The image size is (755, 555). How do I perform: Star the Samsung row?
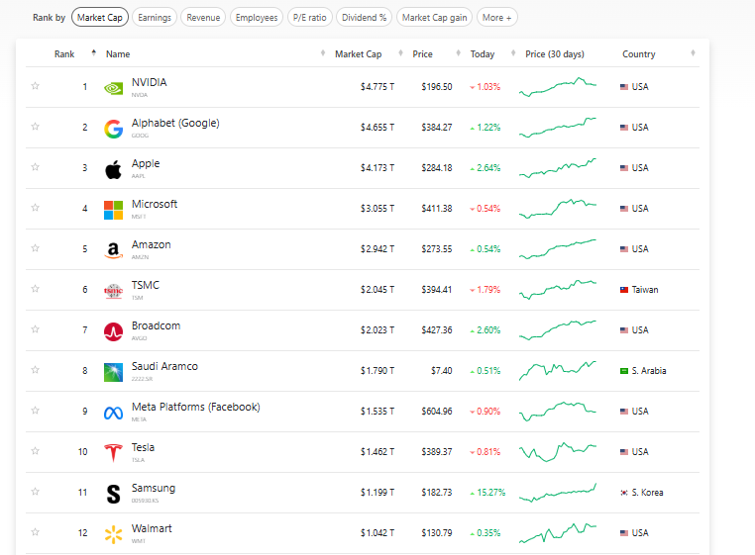click(35, 492)
